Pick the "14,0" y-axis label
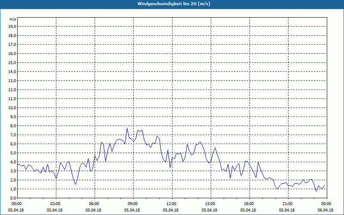344x215 pixels. click(x=12, y=71)
